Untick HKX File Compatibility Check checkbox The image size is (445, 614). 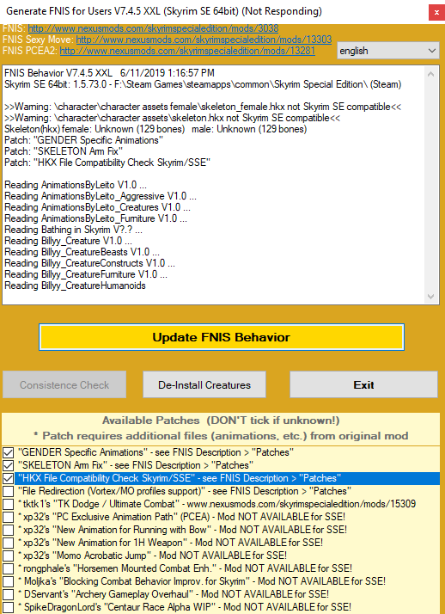pyautogui.click(x=9, y=478)
